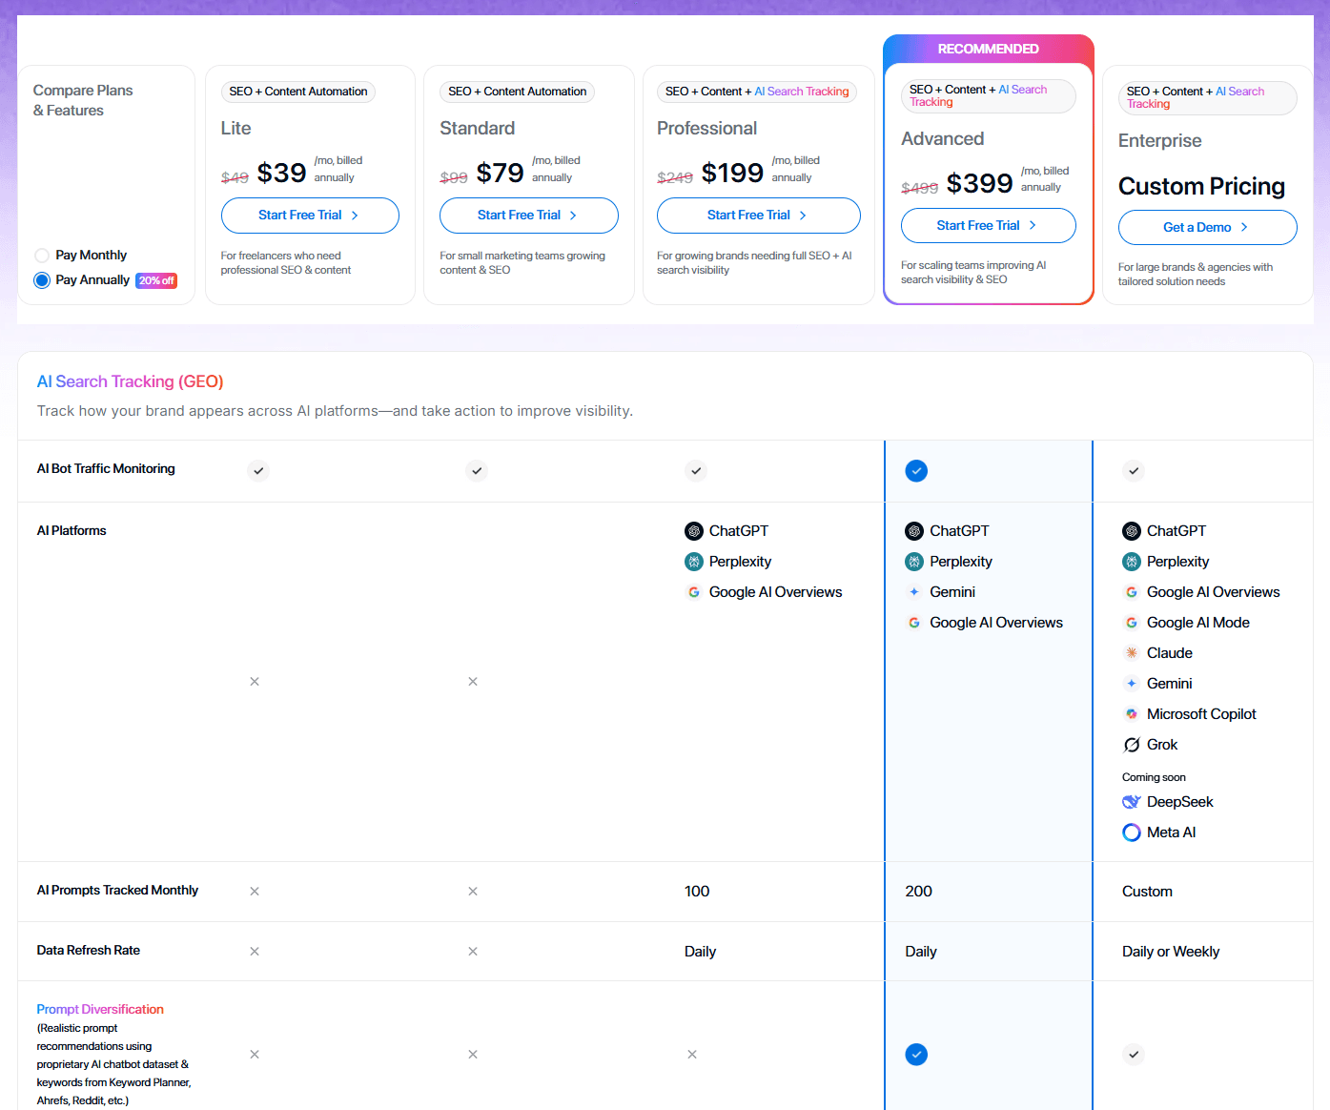Viewport: 1330px width, 1110px height.
Task: Open the Prompt Diversification feature link
Action: 100,1009
